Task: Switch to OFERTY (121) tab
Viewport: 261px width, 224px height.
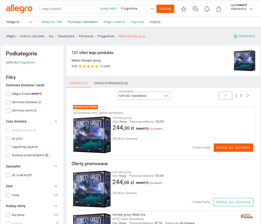Action: click(x=79, y=83)
